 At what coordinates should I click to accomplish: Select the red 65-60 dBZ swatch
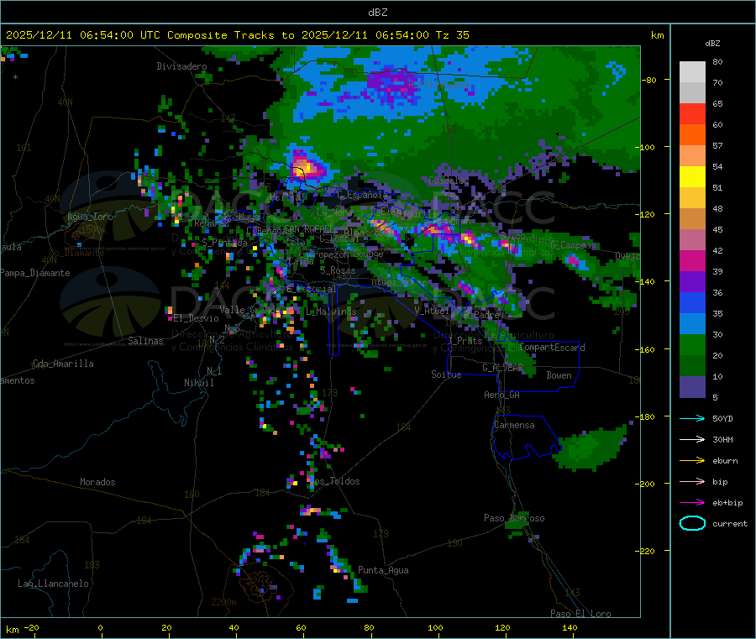pyautogui.click(x=692, y=113)
